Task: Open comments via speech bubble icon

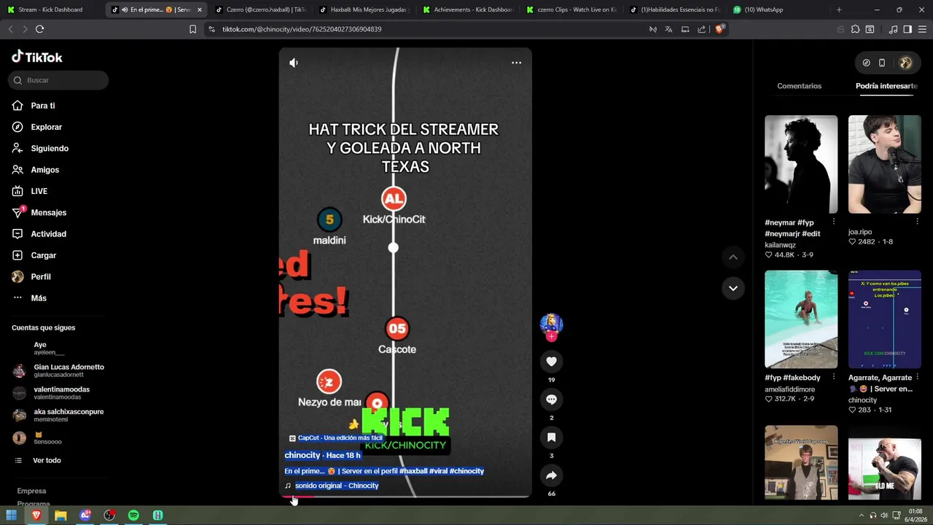Action: pos(551,400)
